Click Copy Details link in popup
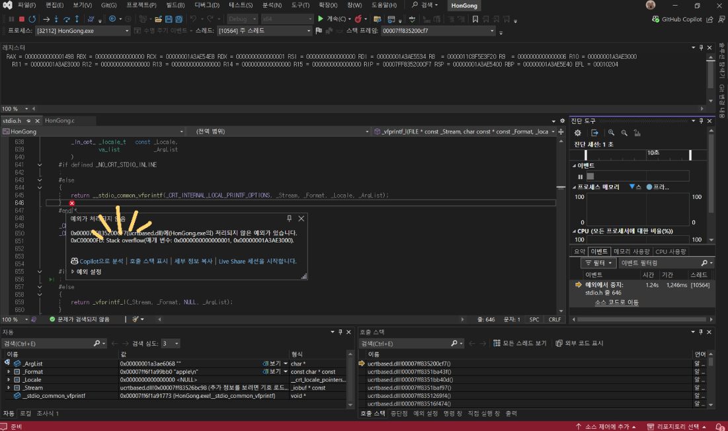The image size is (728, 431). point(193,261)
